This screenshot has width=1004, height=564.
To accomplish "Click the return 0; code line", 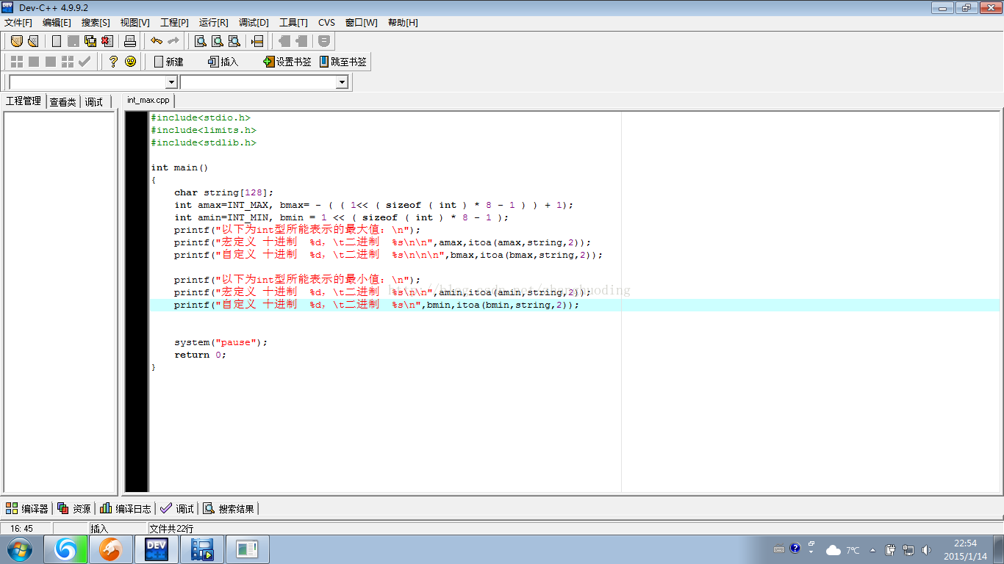I will point(201,355).
